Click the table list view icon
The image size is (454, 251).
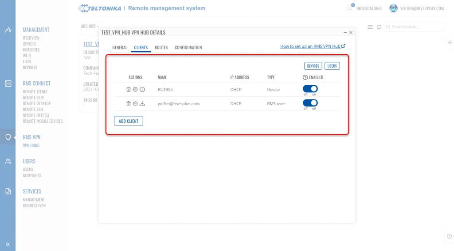370,27
